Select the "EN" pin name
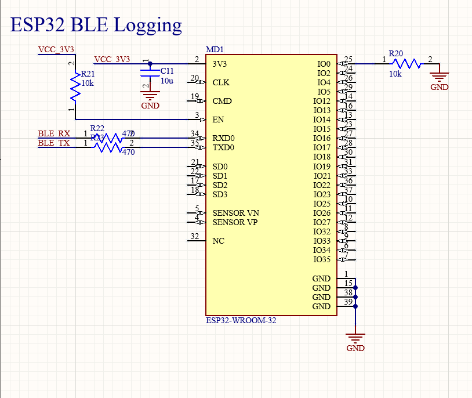The height and width of the screenshot is (398, 472). (218, 120)
